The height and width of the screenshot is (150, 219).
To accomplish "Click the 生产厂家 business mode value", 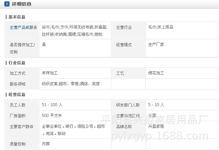I will 157,45.
